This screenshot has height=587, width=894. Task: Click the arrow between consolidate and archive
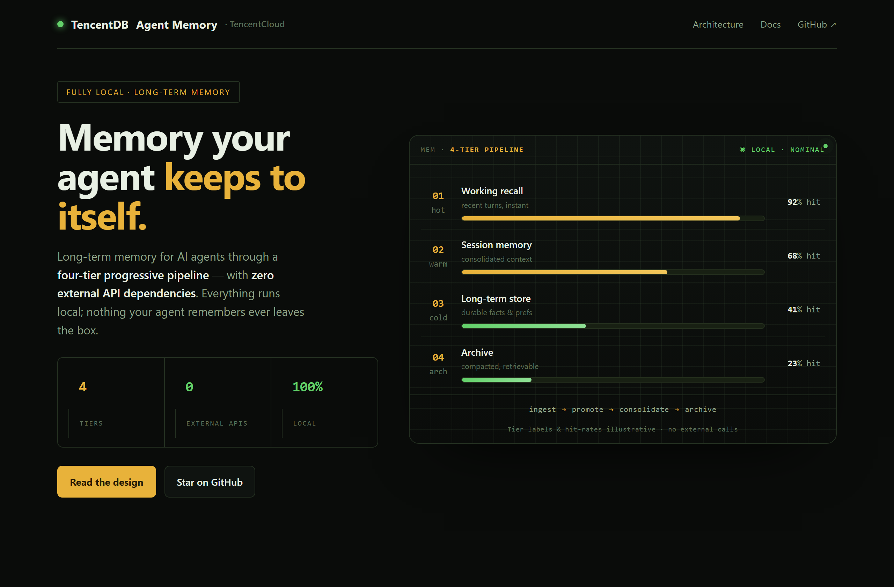(x=677, y=410)
